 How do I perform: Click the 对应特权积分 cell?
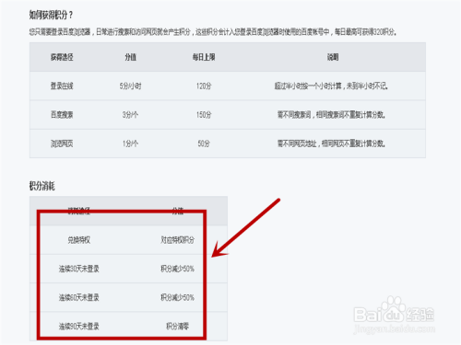pyautogui.click(x=178, y=240)
